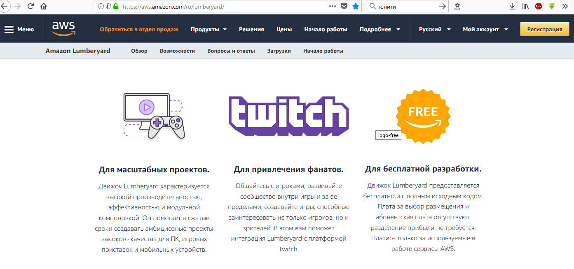Click the Twitch logo image
This screenshot has width=574, height=269.
pos(288,116)
